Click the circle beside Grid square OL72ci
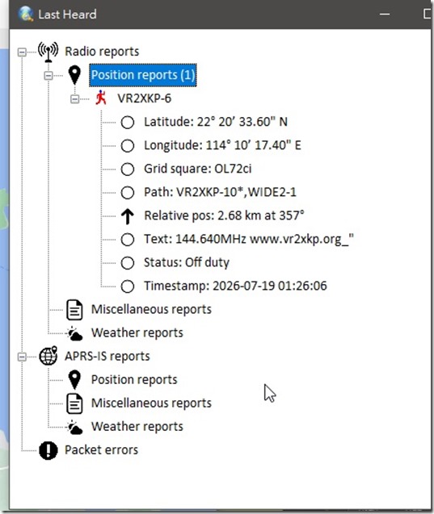Viewport: 434px width, 514px height. [128, 169]
